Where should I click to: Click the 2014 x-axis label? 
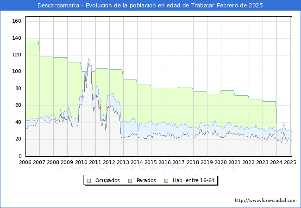(x=137, y=162)
